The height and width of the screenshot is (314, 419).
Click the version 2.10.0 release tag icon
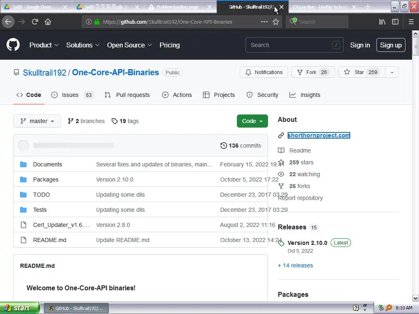[x=281, y=243]
